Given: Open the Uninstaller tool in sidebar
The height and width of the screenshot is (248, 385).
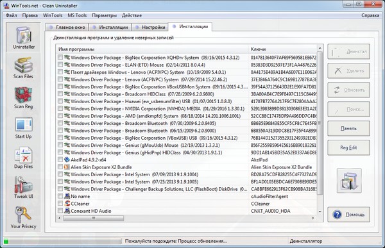Looking at the screenshot, I should 24,37.
